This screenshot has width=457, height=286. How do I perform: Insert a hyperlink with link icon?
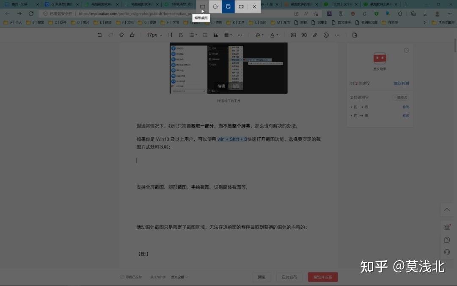click(x=315, y=35)
